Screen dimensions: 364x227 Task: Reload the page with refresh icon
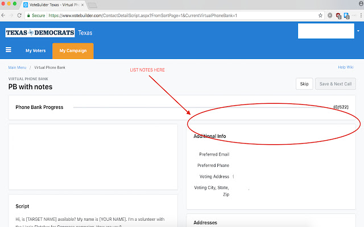click(x=19, y=15)
